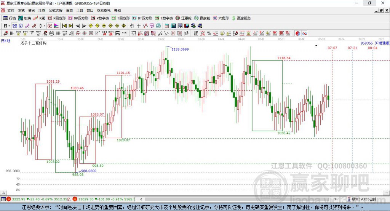The height and width of the screenshot is (211, 390).
Task: Open the 六角形 hexagon tool
Action: [x=221, y=18]
